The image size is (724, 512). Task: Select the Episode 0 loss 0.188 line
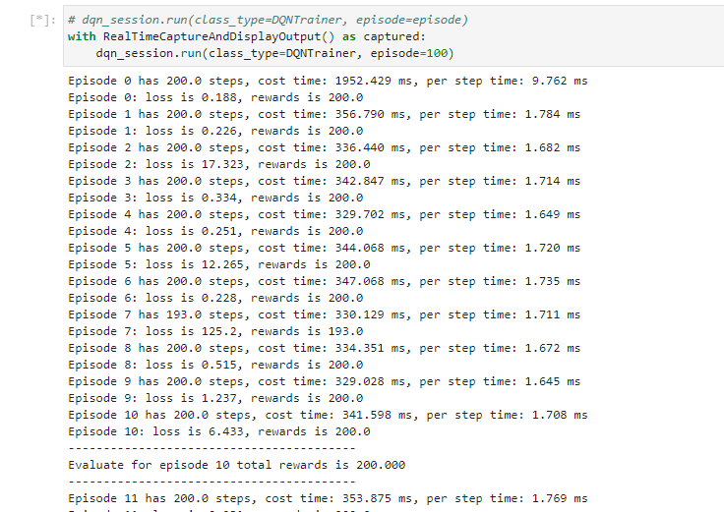215,97
